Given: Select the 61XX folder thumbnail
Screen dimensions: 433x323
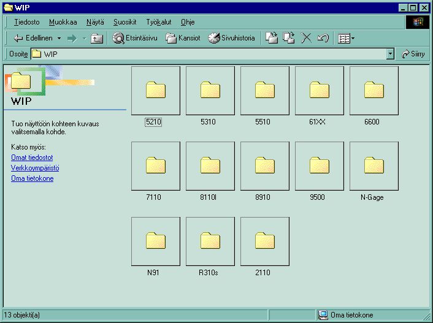Looking at the screenshot, I should tap(320, 91).
